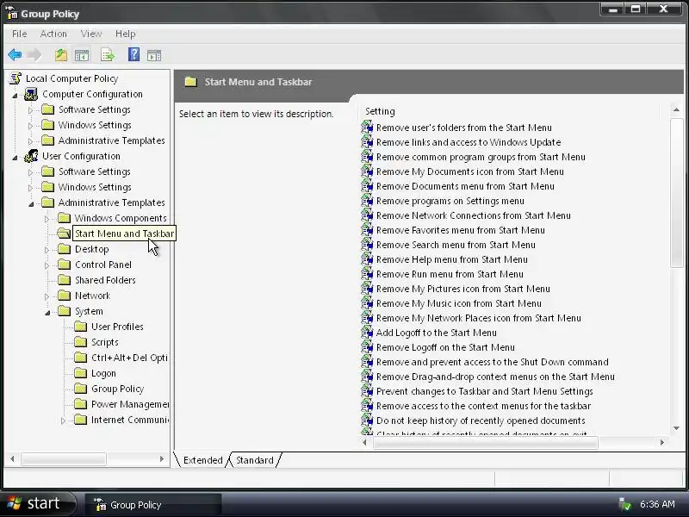The width and height of the screenshot is (689, 517).
Task: Click the Setting column header
Action: 509,111
